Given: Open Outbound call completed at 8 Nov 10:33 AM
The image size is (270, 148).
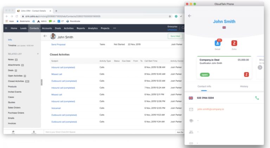Looking at the screenshot, I should pyautogui.click(x=64, y=81).
